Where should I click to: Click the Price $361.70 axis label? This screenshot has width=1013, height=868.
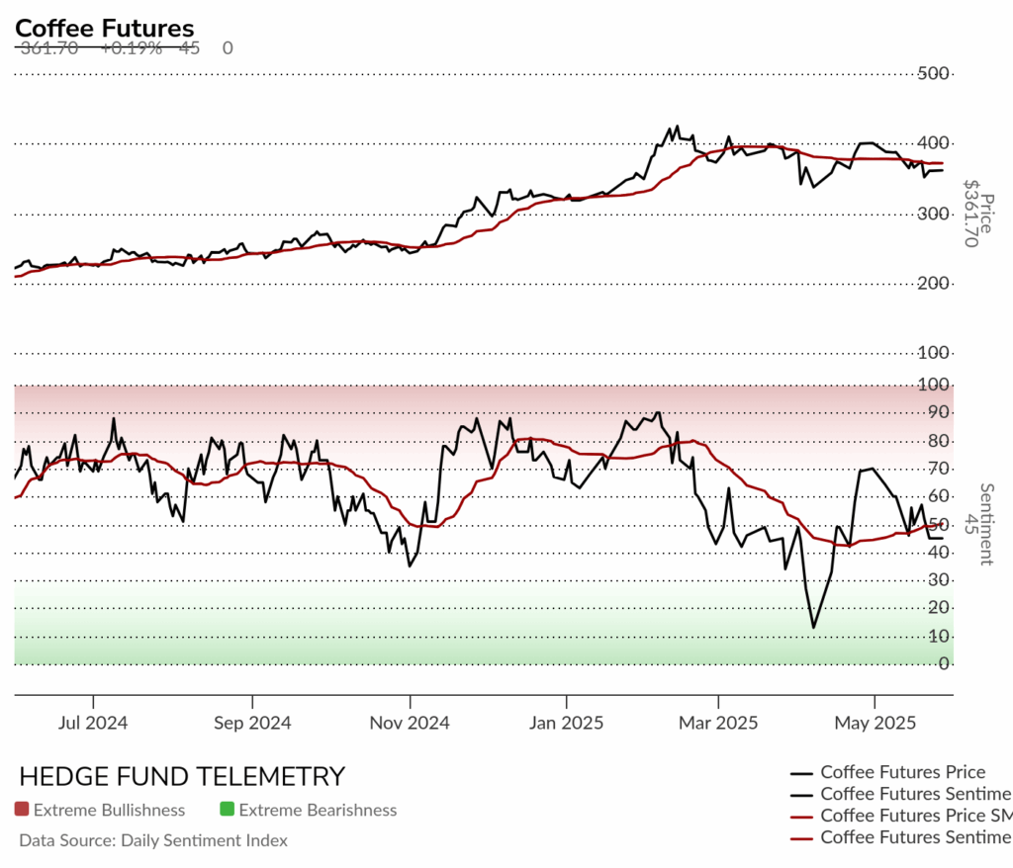[978, 214]
